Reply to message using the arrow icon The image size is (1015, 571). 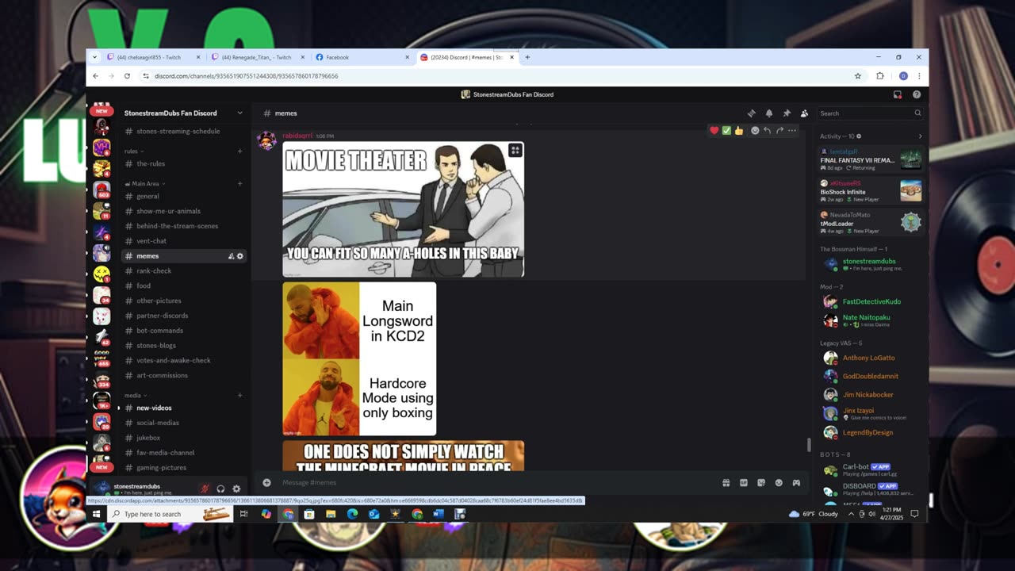767,130
